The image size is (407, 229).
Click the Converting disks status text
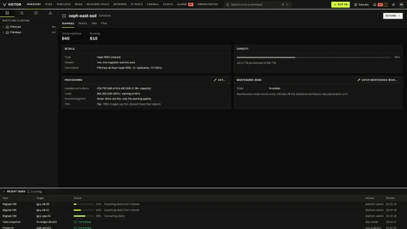tap(114, 216)
